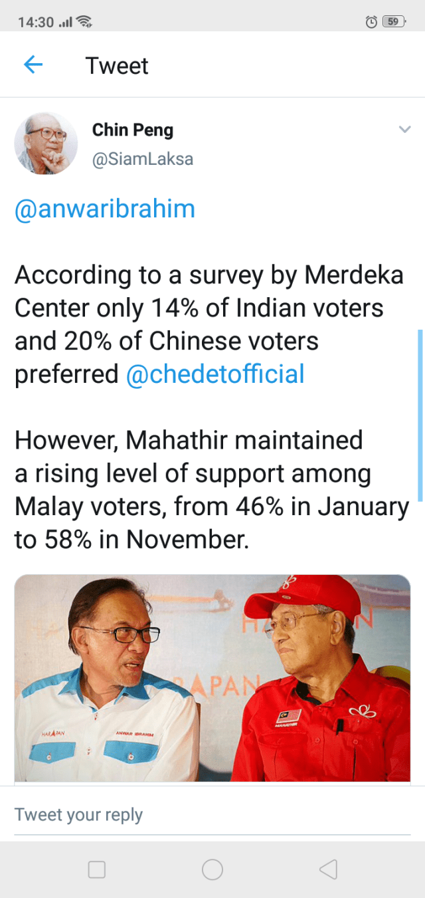425x898 pixels.
Task: Tap the Tweet header title
Action: pyautogui.click(x=117, y=66)
